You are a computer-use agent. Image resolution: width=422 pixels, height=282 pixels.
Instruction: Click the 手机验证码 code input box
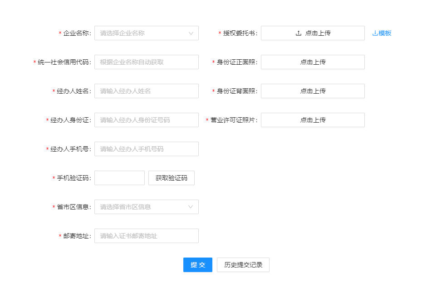coord(119,178)
